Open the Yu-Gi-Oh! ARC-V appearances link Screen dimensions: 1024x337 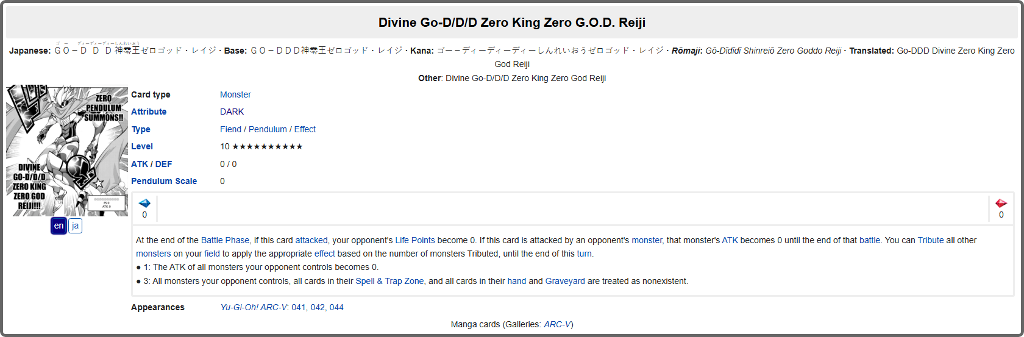click(254, 307)
